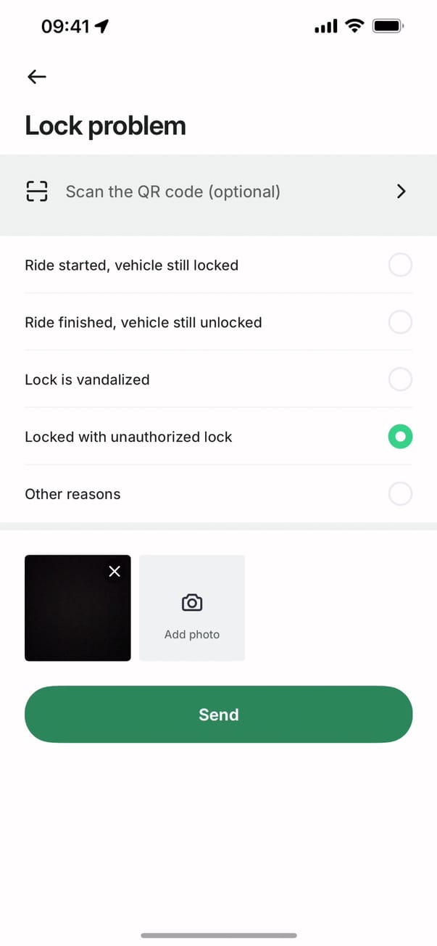Tap the selected "Locked with unauthorized lock" radio
This screenshot has height=946, width=437.
[x=400, y=437]
